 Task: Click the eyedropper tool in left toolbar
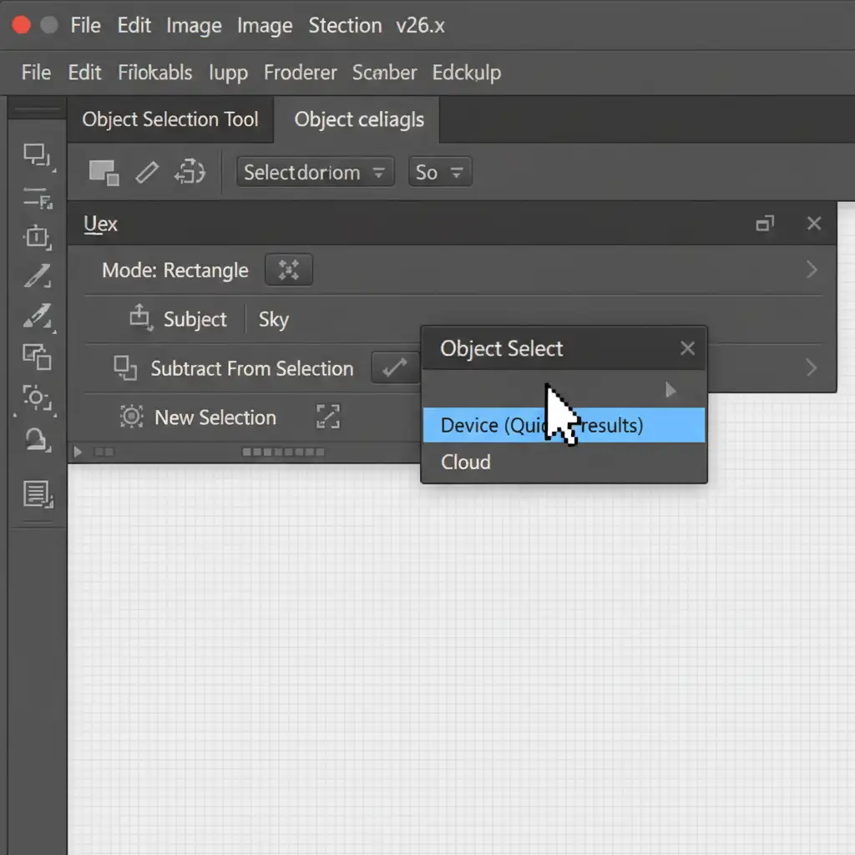point(37,316)
